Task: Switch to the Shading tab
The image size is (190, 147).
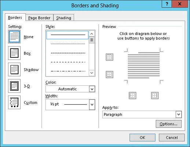Action: click(64, 18)
